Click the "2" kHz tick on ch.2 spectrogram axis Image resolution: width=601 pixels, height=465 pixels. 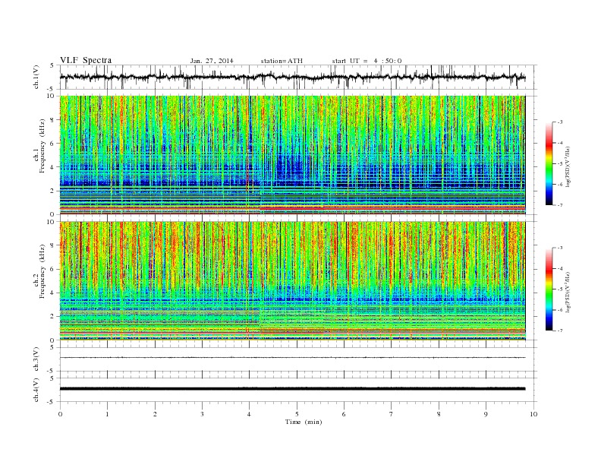pos(53,316)
